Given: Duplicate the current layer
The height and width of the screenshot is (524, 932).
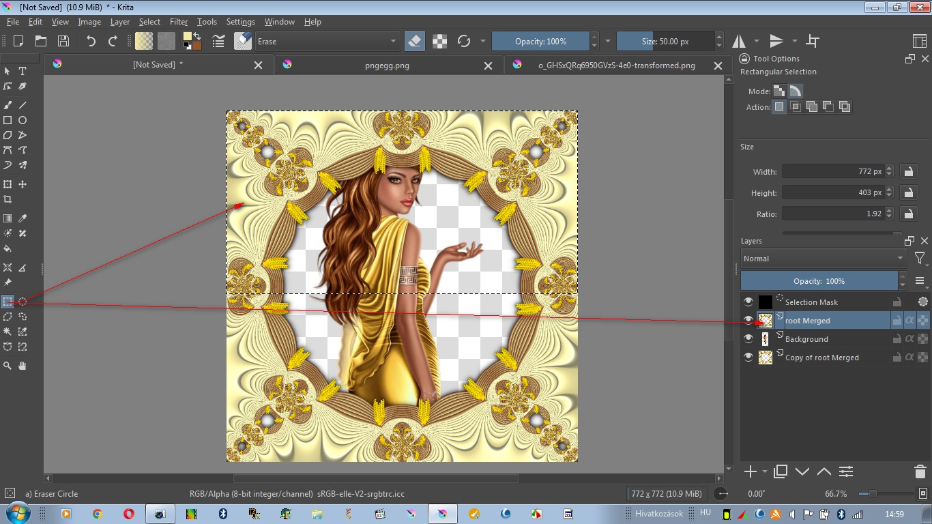Looking at the screenshot, I should 781,471.
